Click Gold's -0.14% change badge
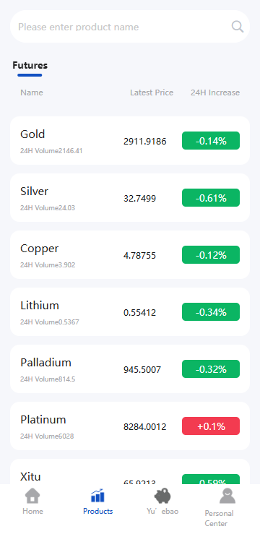This screenshot has height=534, width=260. pos(211,141)
